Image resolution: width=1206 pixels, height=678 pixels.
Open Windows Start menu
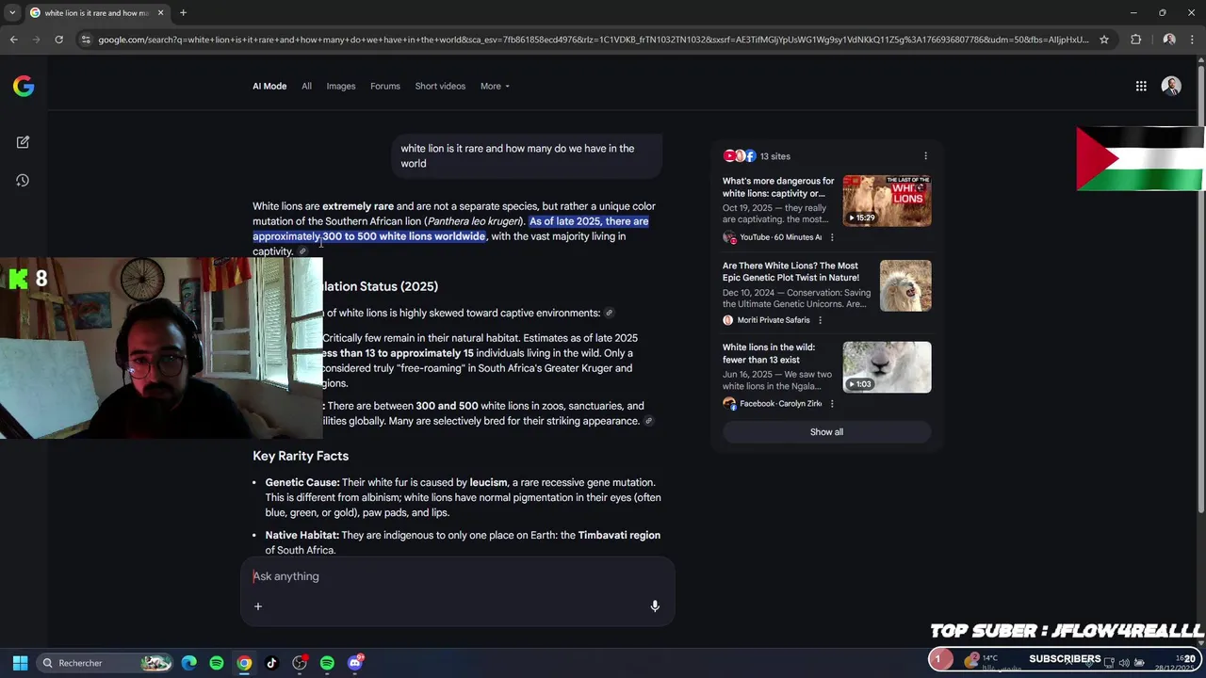tap(20, 663)
